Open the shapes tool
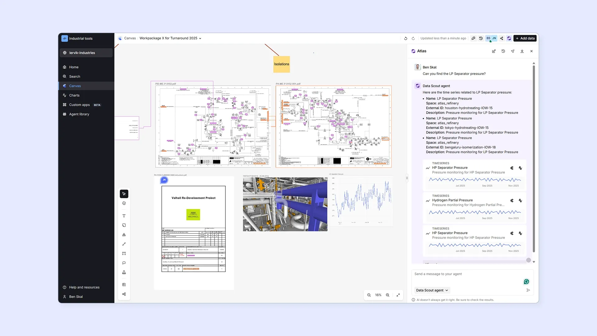The height and width of the screenshot is (336, 597). point(124,235)
